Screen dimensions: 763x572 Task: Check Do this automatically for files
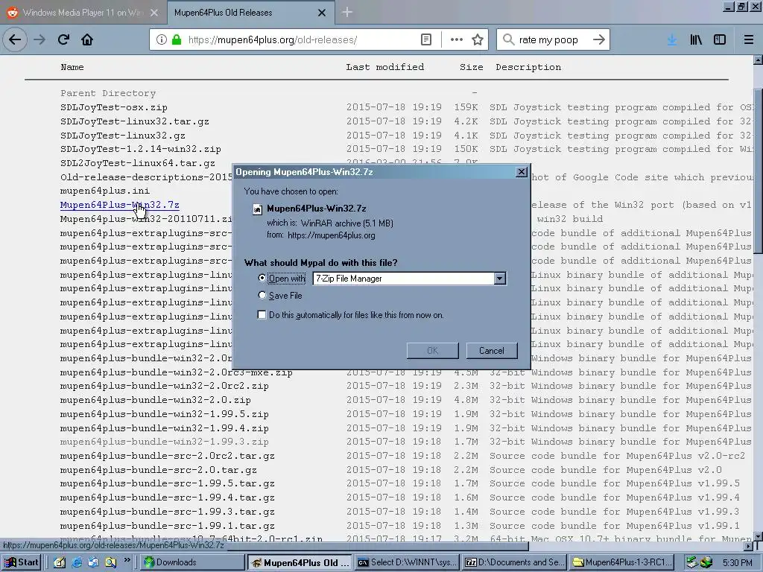click(262, 315)
